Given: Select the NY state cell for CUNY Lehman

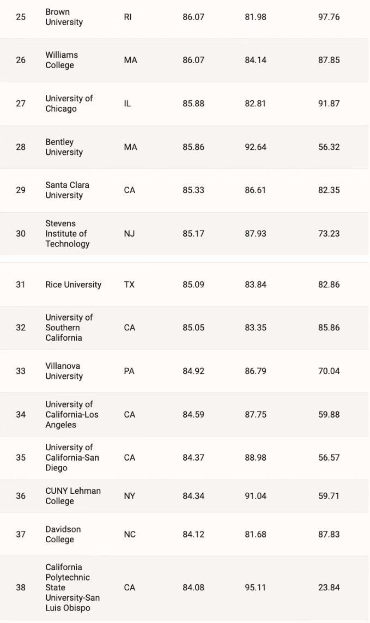Looking at the screenshot, I should click(130, 496).
